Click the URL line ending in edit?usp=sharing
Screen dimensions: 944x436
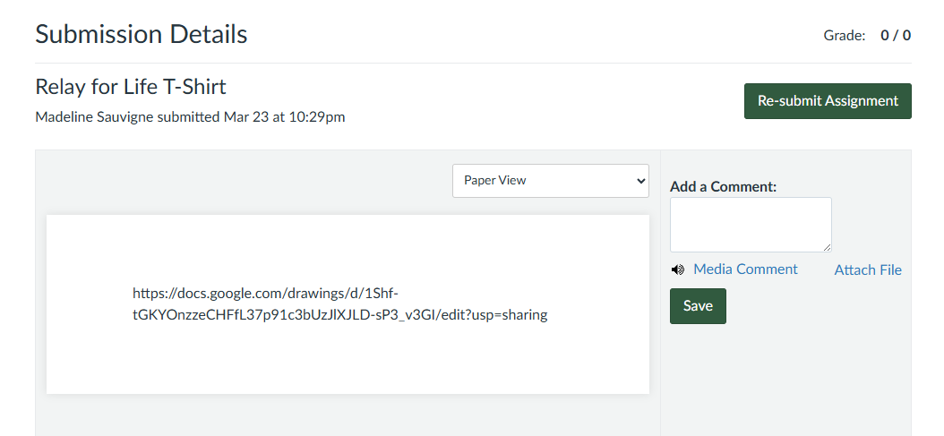pyautogui.click(x=339, y=314)
